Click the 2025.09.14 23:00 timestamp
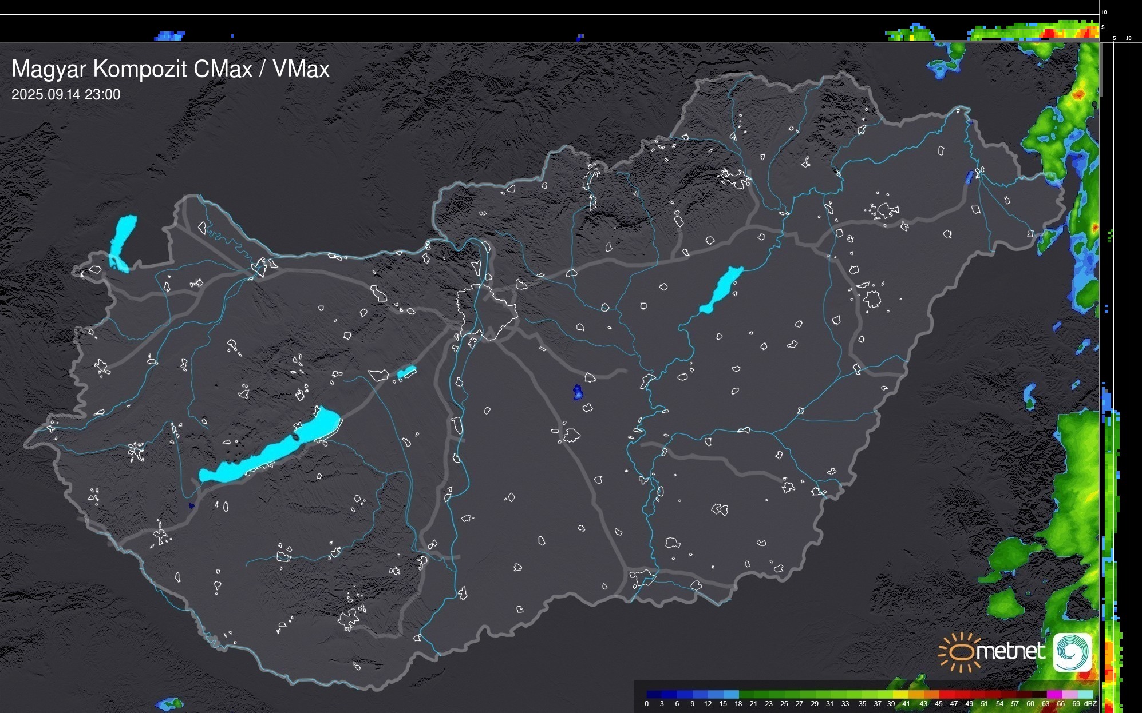Screen dimensions: 1142x713 [x=66, y=95]
